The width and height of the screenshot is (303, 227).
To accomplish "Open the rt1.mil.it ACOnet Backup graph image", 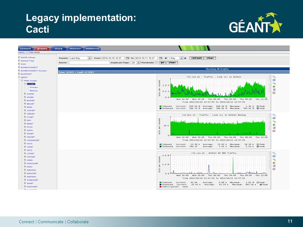I will pyautogui.click(x=214, y=131).
